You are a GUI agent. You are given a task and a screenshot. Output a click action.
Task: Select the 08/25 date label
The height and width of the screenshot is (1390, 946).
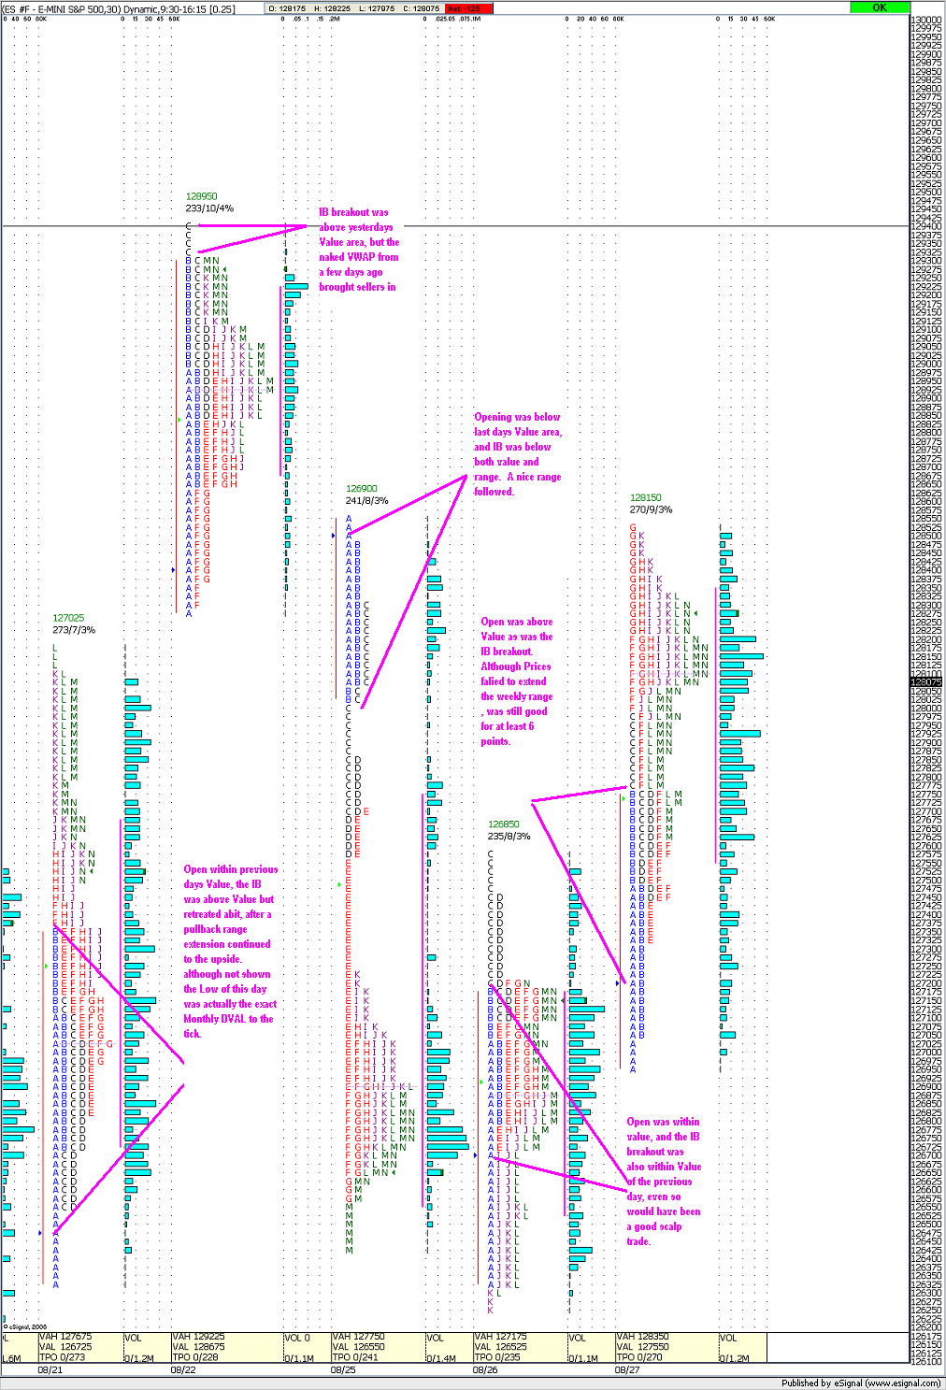(343, 1369)
